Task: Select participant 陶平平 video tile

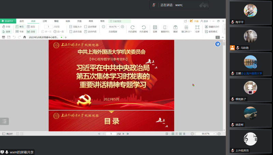Action: pos(250,13)
